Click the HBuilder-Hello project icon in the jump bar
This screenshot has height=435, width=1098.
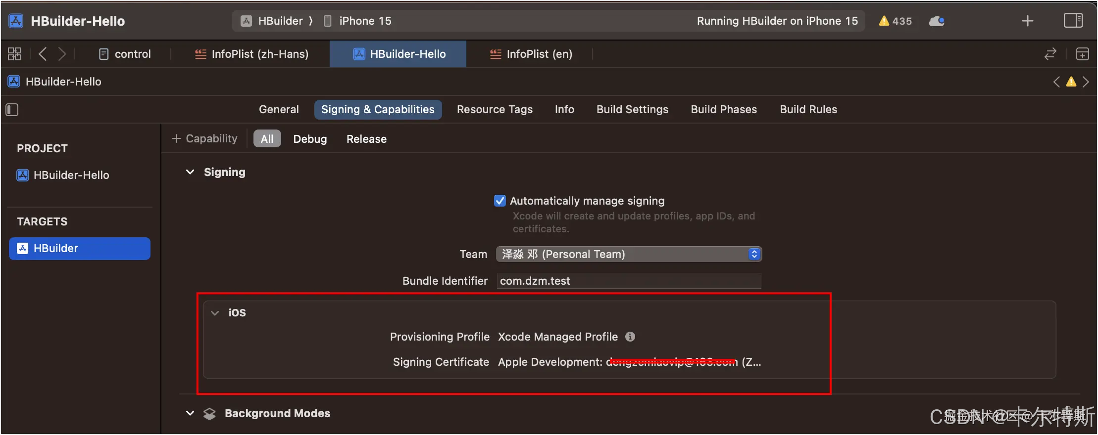14,82
